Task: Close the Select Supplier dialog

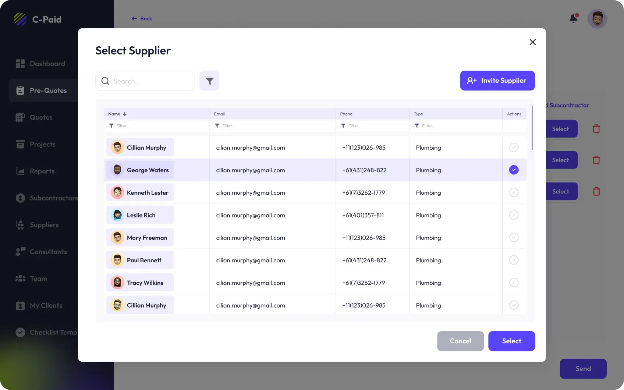Action: click(532, 42)
